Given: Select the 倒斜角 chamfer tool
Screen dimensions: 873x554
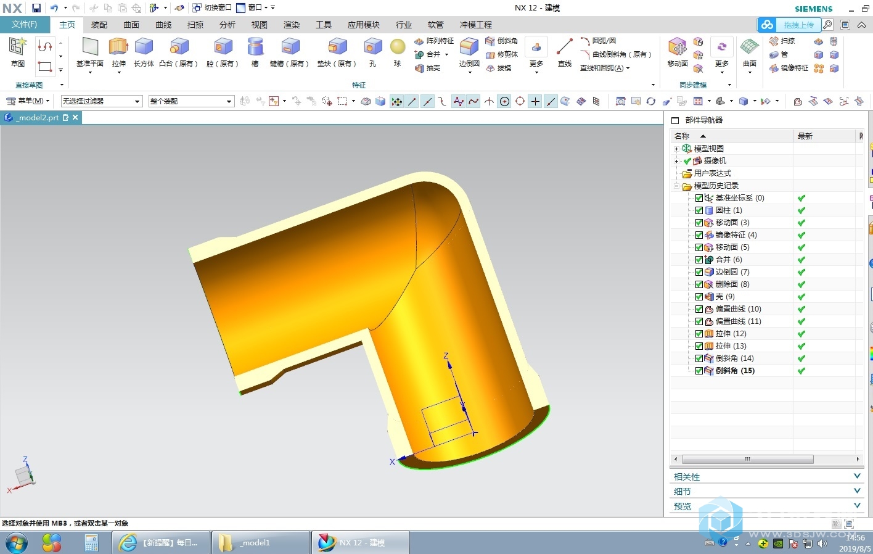Looking at the screenshot, I should (x=502, y=41).
